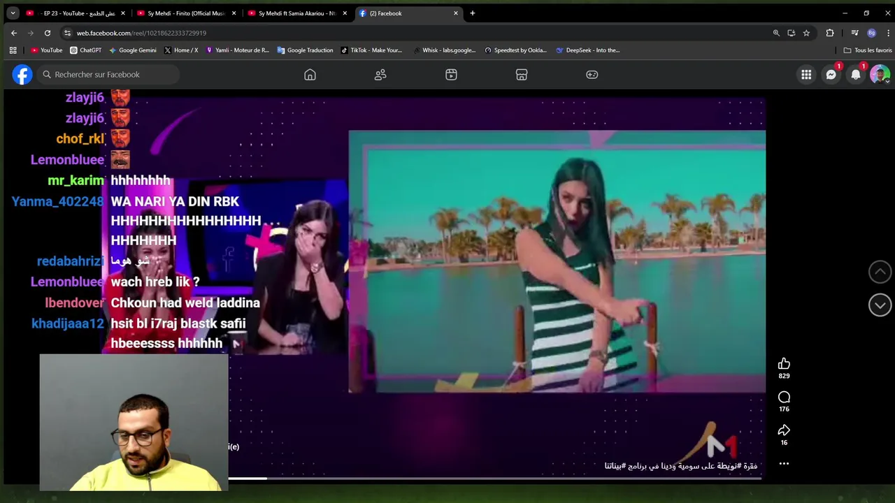This screenshot has height=503, width=895.
Task: Switch to Sy Mehdi ft Samia Akariou tab
Action: [x=296, y=13]
